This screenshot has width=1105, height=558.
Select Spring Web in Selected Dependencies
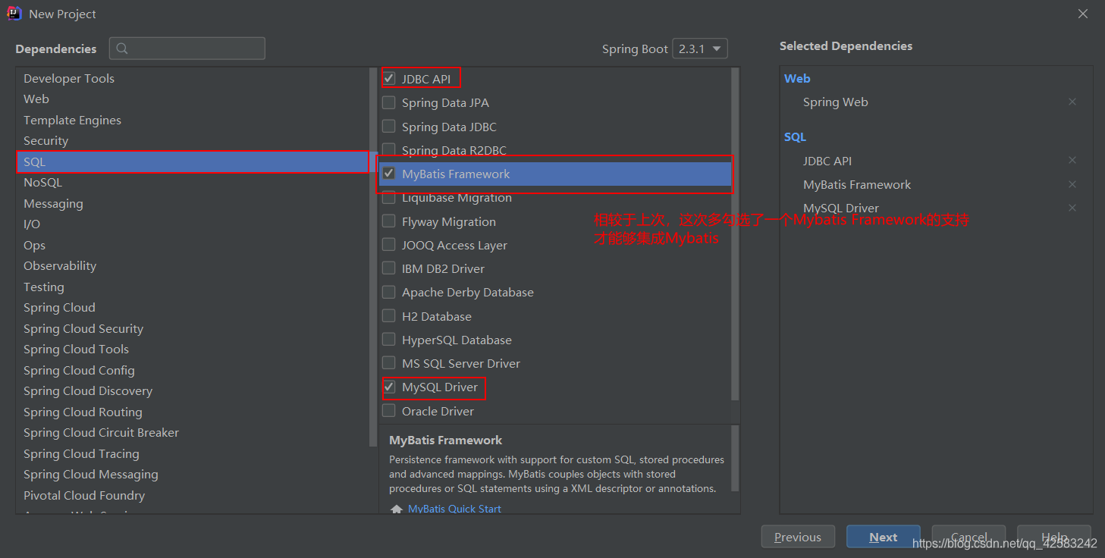pyautogui.click(x=835, y=102)
